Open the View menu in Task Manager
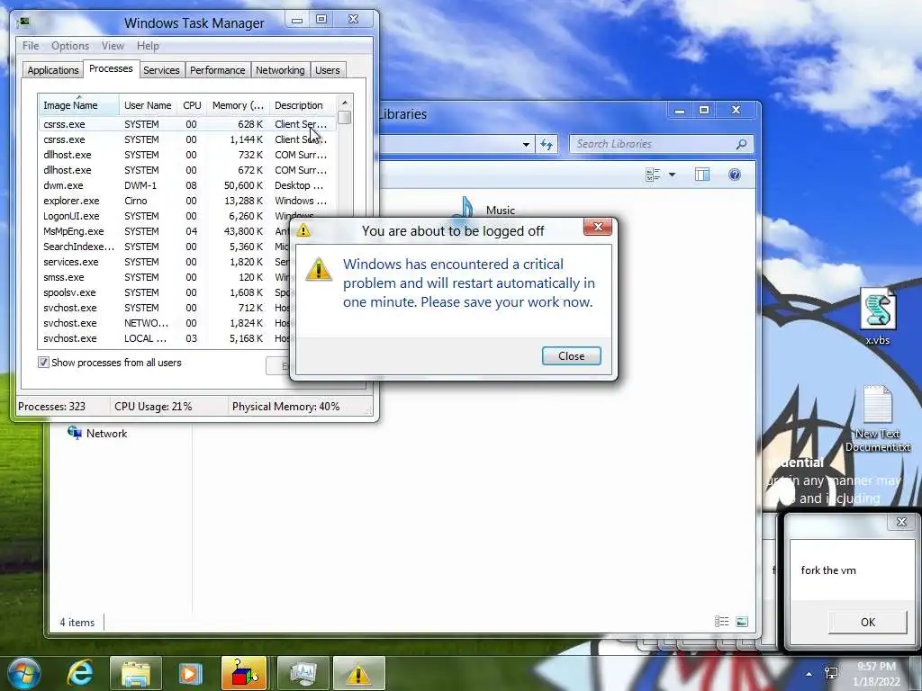Image resolution: width=922 pixels, height=691 pixels. click(x=113, y=46)
